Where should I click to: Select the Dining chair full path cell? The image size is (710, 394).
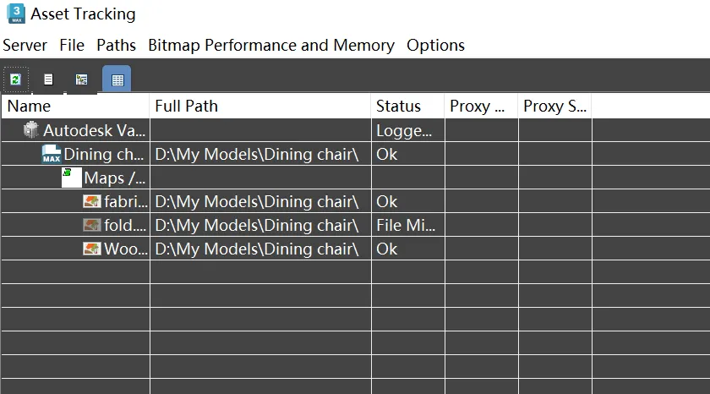[260, 155]
